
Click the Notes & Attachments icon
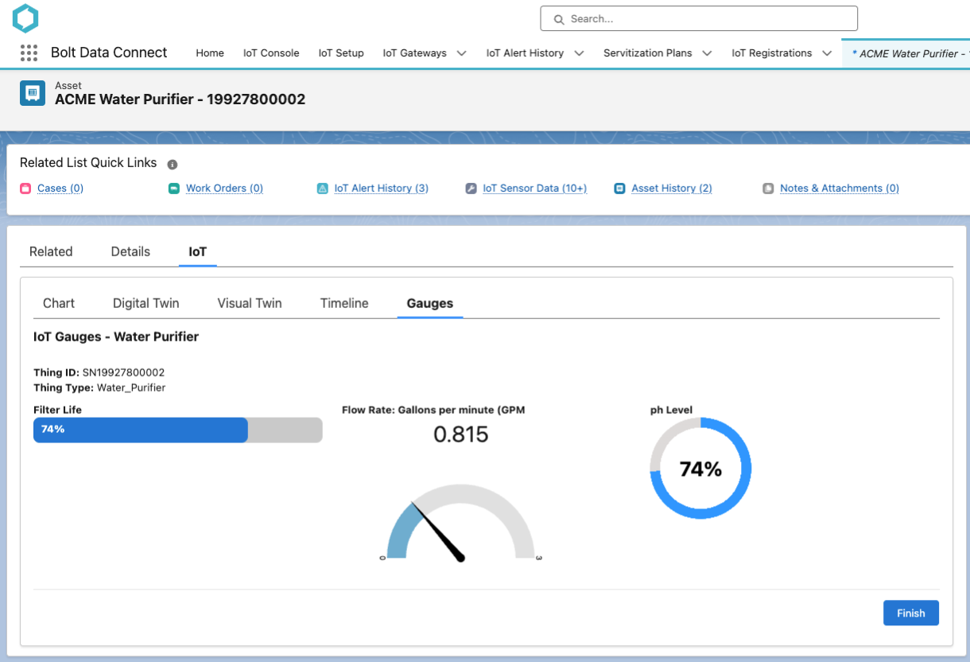pos(768,189)
